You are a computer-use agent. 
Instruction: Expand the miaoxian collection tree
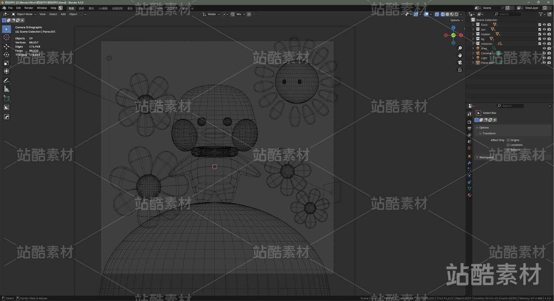pos(473,44)
